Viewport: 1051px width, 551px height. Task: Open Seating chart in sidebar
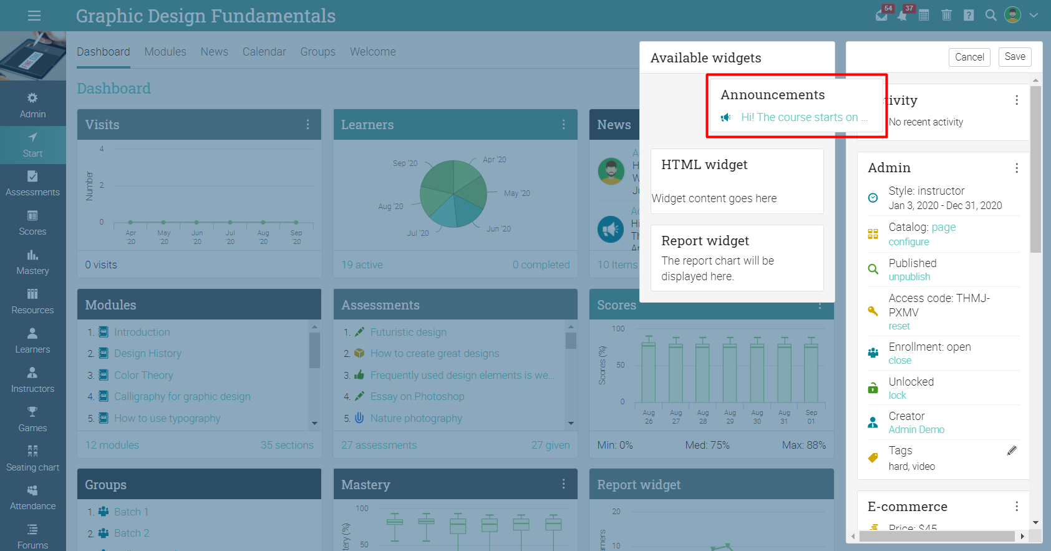tap(33, 459)
